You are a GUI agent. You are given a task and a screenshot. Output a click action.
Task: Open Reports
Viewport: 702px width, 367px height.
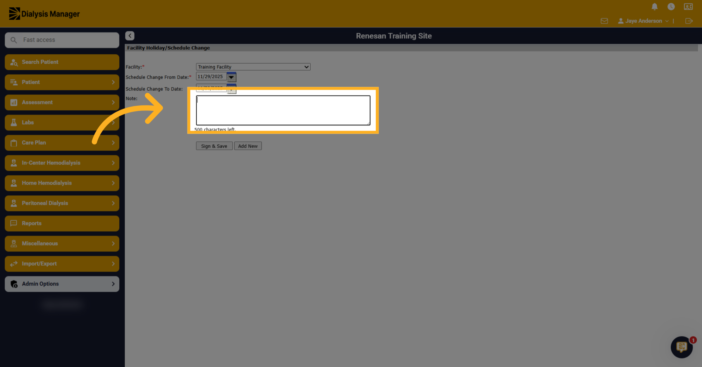coord(62,223)
